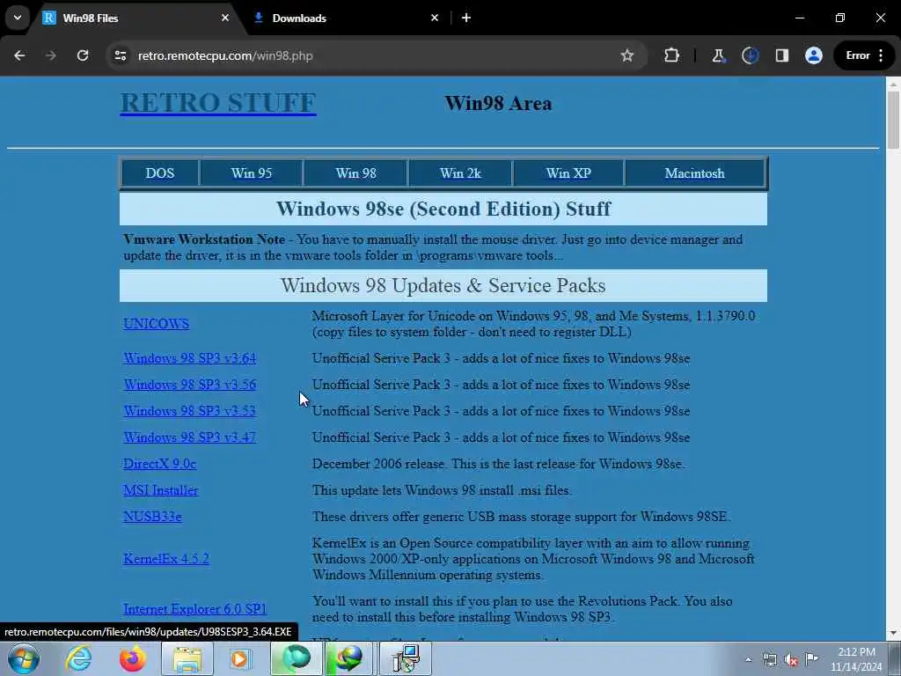Open Windows Explorer folder taskbar icon

tap(187, 658)
